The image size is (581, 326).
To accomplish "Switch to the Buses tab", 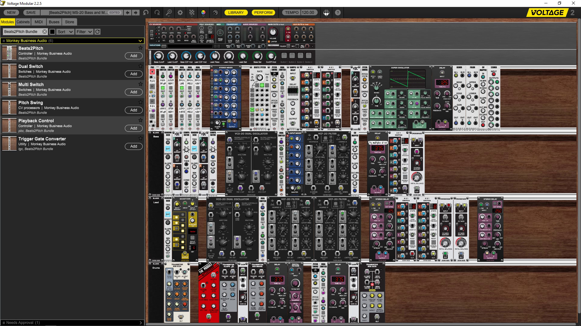I will [54, 22].
